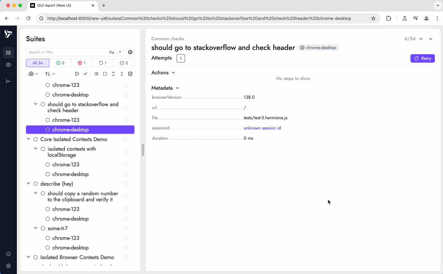The height and width of the screenshot is (274, 443).
Task: Click the accept screenshots checkmark icon
Action: [86, 74]
